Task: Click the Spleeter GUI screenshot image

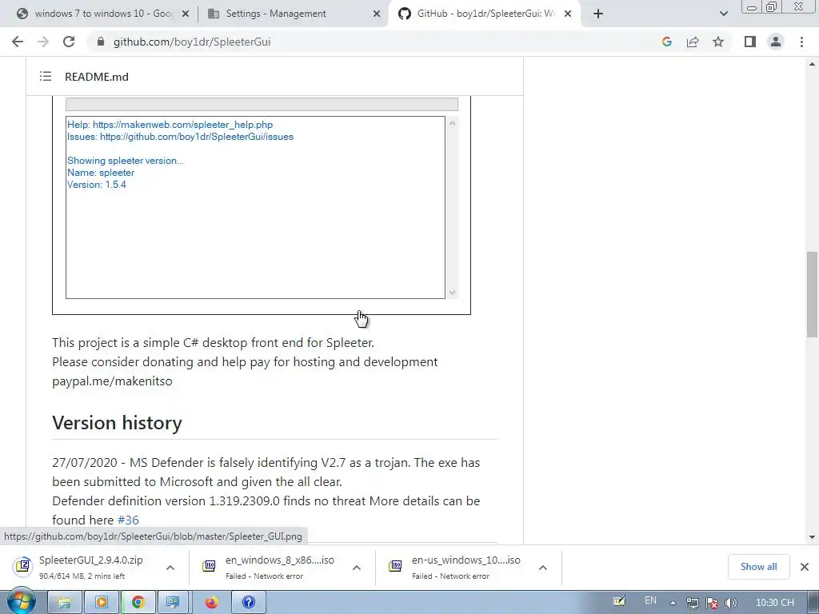Action: [x=262, y=205]
